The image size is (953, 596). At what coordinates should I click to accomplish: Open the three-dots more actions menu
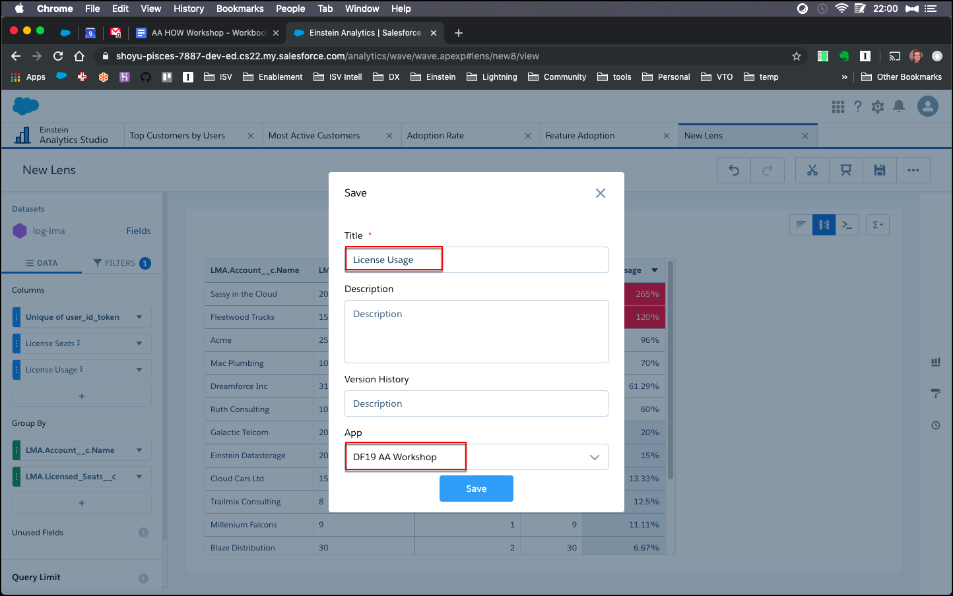913,170
